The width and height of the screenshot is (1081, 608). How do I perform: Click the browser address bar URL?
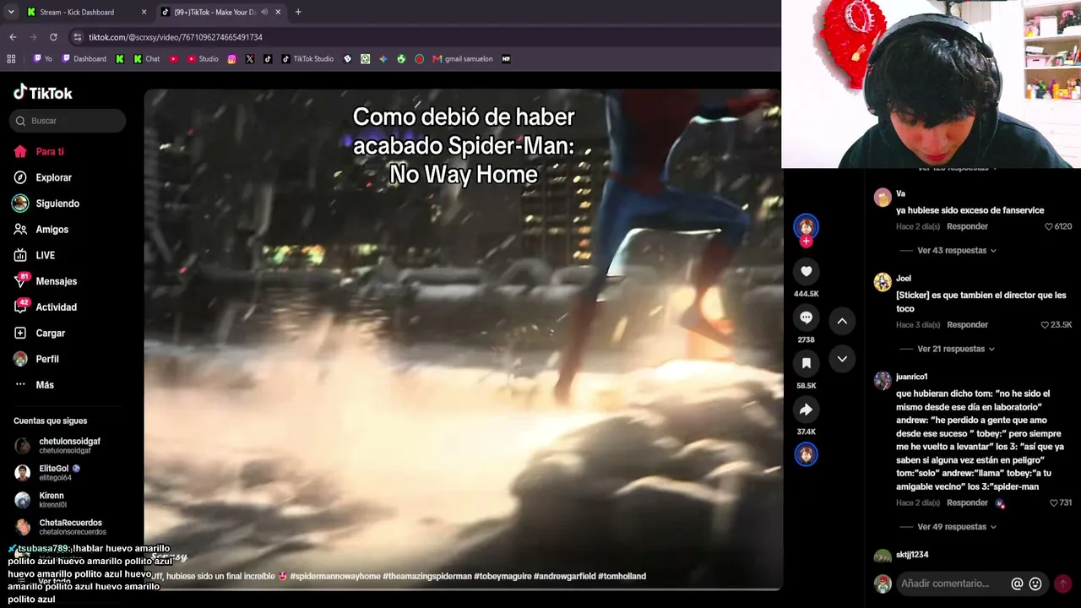tap(176, 37)
